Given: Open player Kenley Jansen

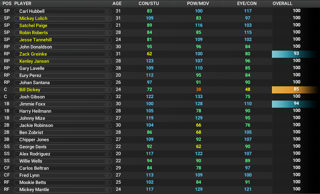Looking at the screenshot, I should tap(34, 61).
